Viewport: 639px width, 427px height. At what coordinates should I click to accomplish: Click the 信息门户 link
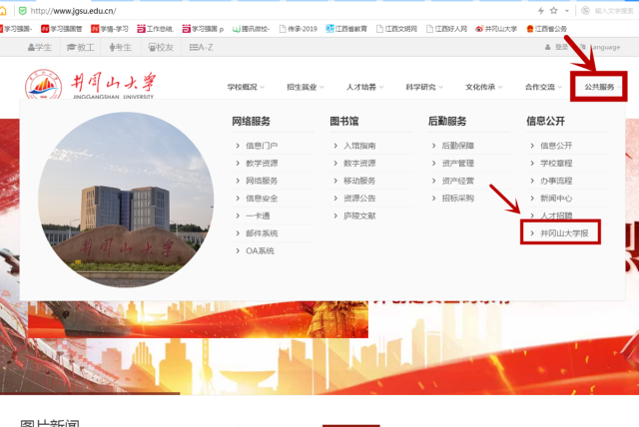pos(262,146)
